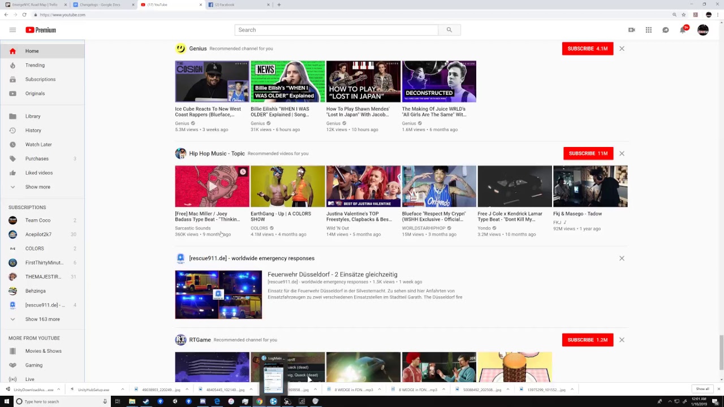This screenshot has width=724, height=407.
Task: Close the Trello browser tab
Action: pos(65,5)
